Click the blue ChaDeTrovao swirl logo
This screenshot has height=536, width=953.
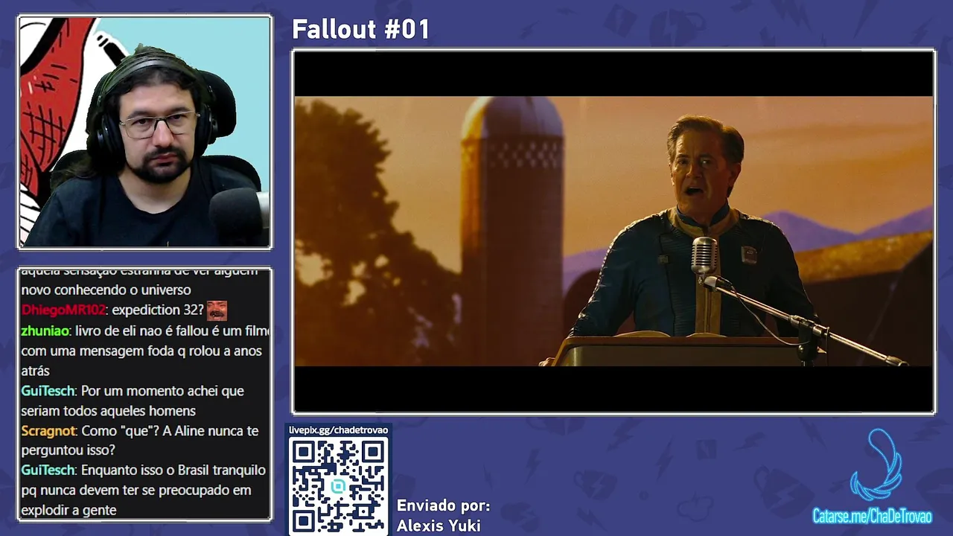click(x=876, y=465)
